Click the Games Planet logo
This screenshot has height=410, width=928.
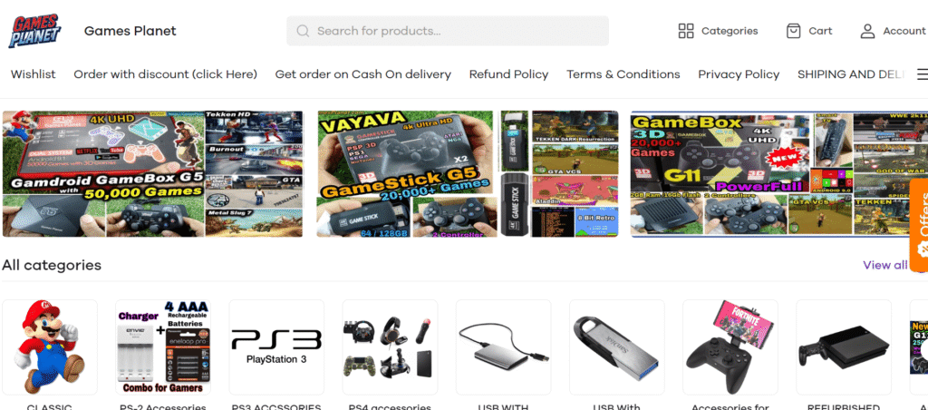(35, 31)
